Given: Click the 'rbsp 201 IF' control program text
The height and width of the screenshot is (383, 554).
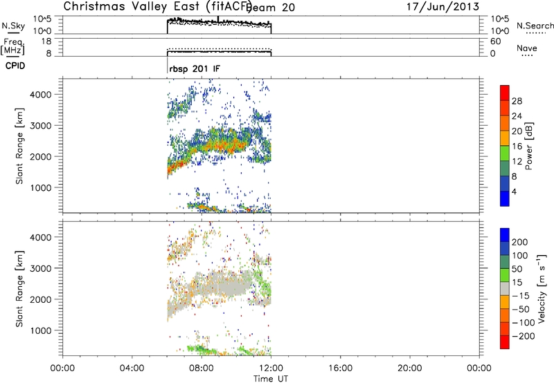Looking at the screenshot, I should tap(195, 68).
